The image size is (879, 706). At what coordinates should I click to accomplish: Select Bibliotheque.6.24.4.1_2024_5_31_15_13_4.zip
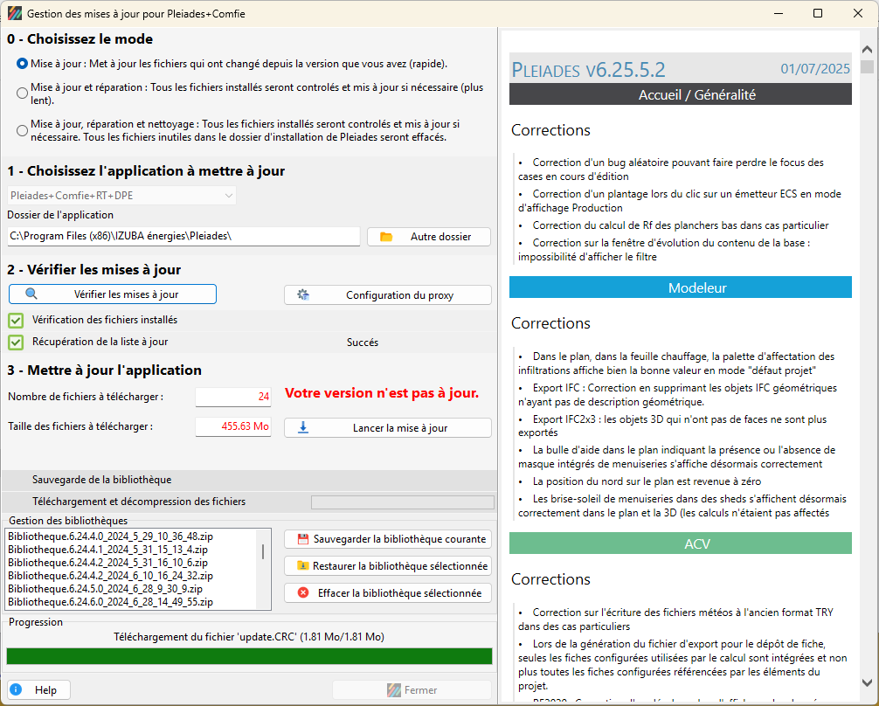coord(107,550)
